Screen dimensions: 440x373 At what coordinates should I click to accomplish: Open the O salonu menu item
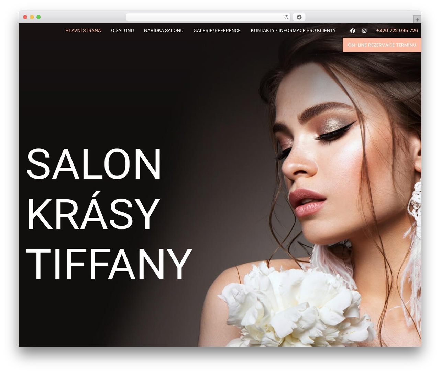click(x=122, y=31)
